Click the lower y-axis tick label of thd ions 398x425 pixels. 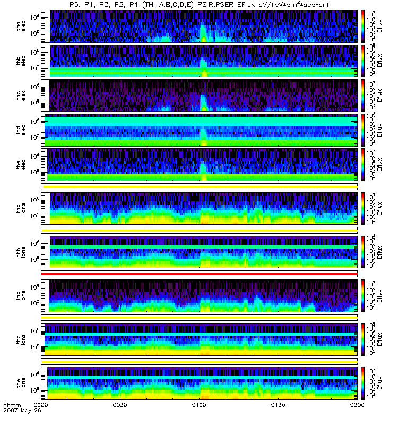tap(35, 347)
